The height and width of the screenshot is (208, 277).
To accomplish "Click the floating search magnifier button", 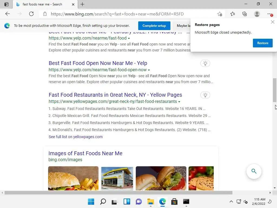I will [x=254, y=171].
